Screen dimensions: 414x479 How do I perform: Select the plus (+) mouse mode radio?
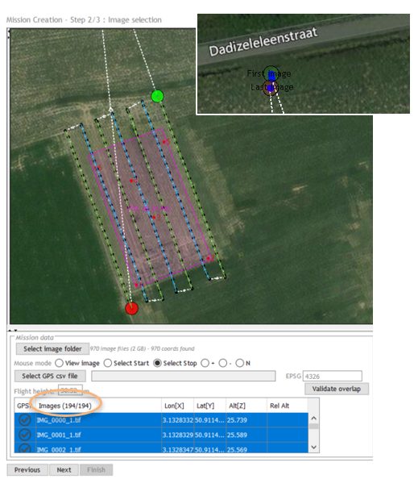tap(205, 363)
